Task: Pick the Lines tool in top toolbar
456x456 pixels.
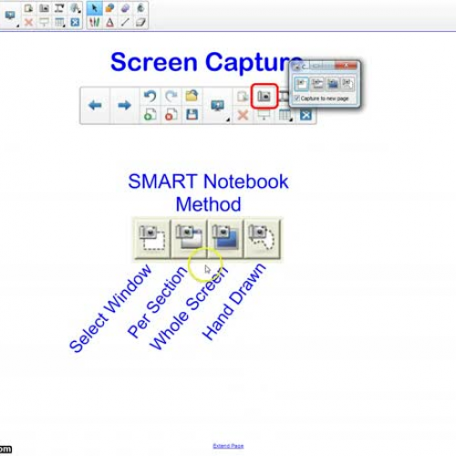Action: click(125, 22)
